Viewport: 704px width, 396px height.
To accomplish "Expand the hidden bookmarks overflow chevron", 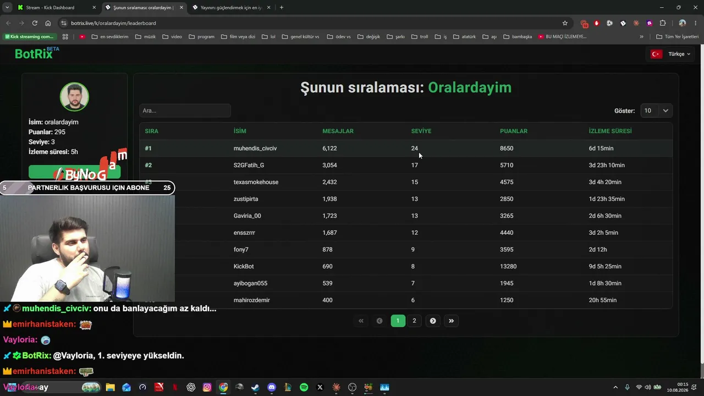I will [641, 37].
